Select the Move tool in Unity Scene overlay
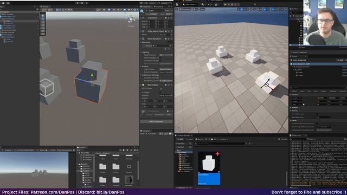 click(43, 18)
